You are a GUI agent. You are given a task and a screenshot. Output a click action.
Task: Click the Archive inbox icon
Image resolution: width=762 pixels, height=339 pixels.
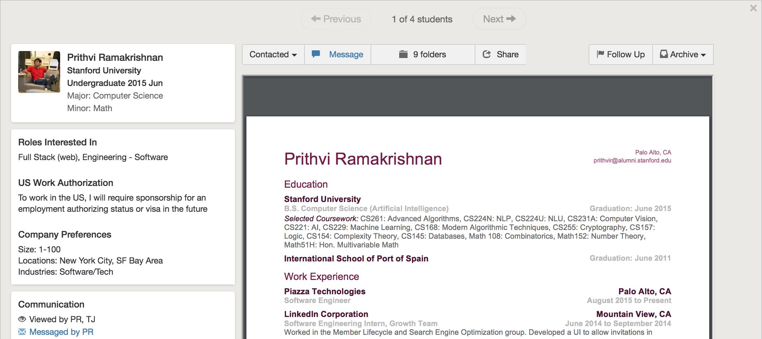coord(664,54)
